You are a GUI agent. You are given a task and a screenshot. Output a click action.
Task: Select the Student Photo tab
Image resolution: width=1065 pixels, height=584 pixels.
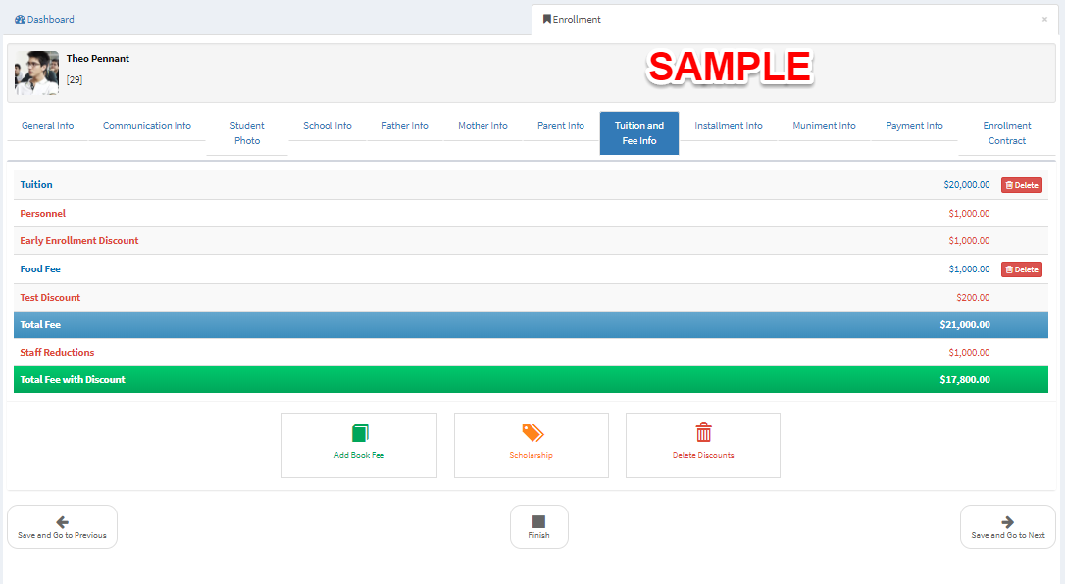point(247,133)
